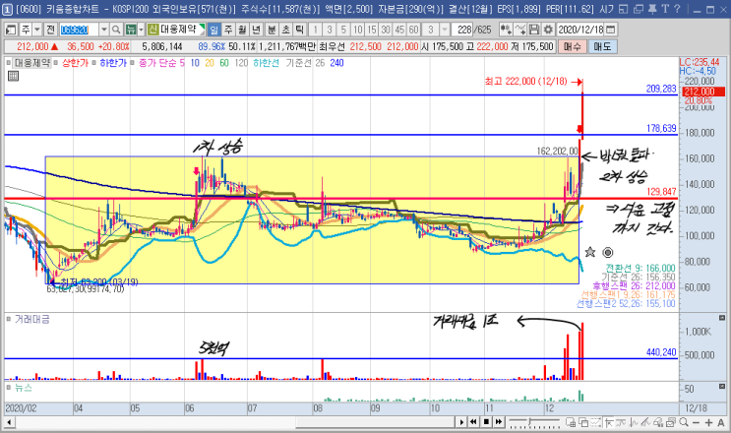Click the 매수 buy button
This screenshot has width=731, height=433.
pyautogui.click(x=572, y=46)
